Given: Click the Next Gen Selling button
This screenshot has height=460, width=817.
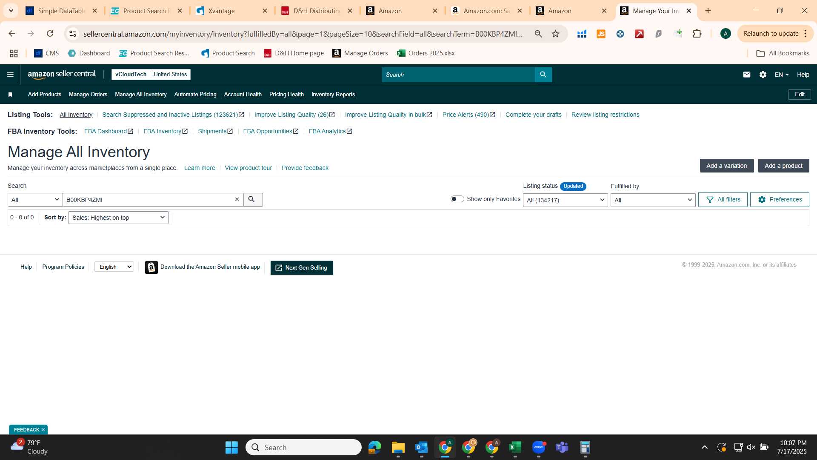Looking at the screenshot, I should (x=302, y=267).
